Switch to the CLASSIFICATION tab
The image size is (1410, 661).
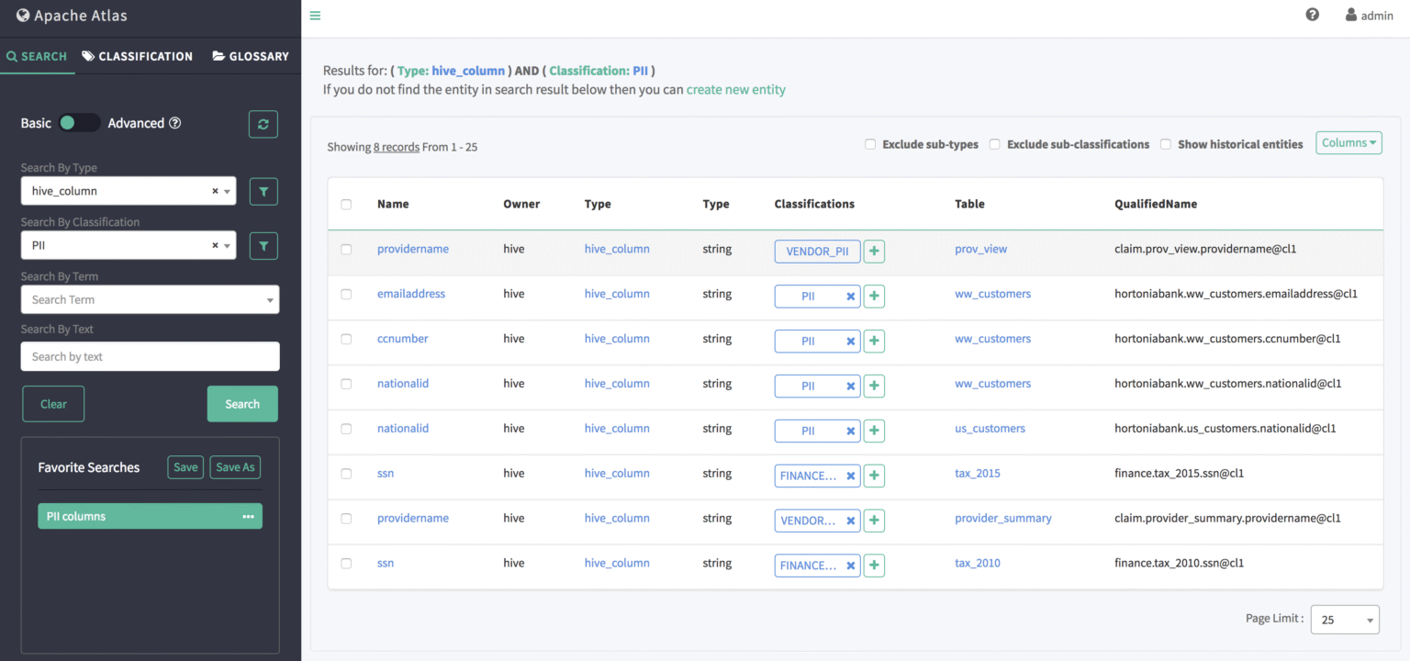point(137,56)
